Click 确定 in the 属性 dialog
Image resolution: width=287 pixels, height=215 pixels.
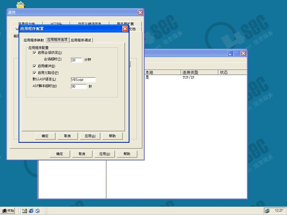[60, 154]
